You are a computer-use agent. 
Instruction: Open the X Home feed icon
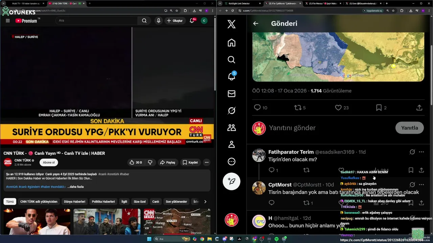231,43
